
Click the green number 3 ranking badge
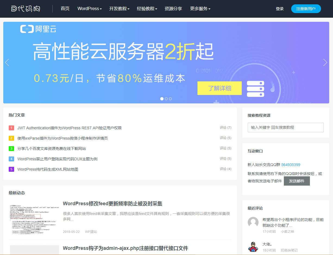(x=11, y=149)
